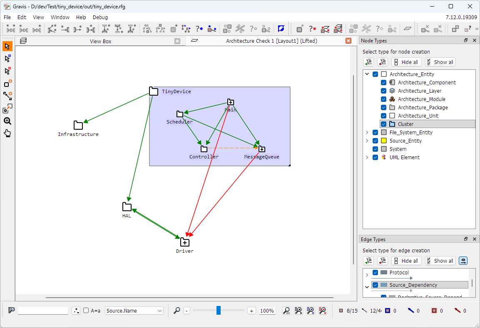Expand the File_System_Entity tree node
The height and width of the screenshot is (328, 480).
coord(367,132)
